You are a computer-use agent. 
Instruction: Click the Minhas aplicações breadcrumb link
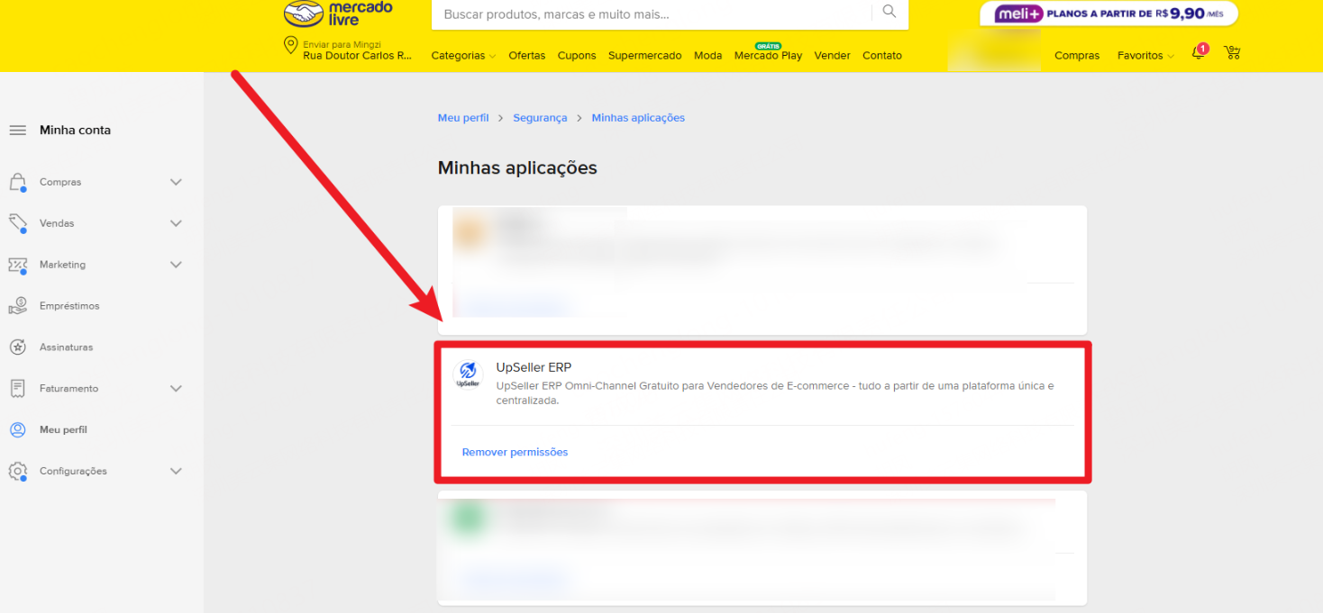click(x=638, y=118)
